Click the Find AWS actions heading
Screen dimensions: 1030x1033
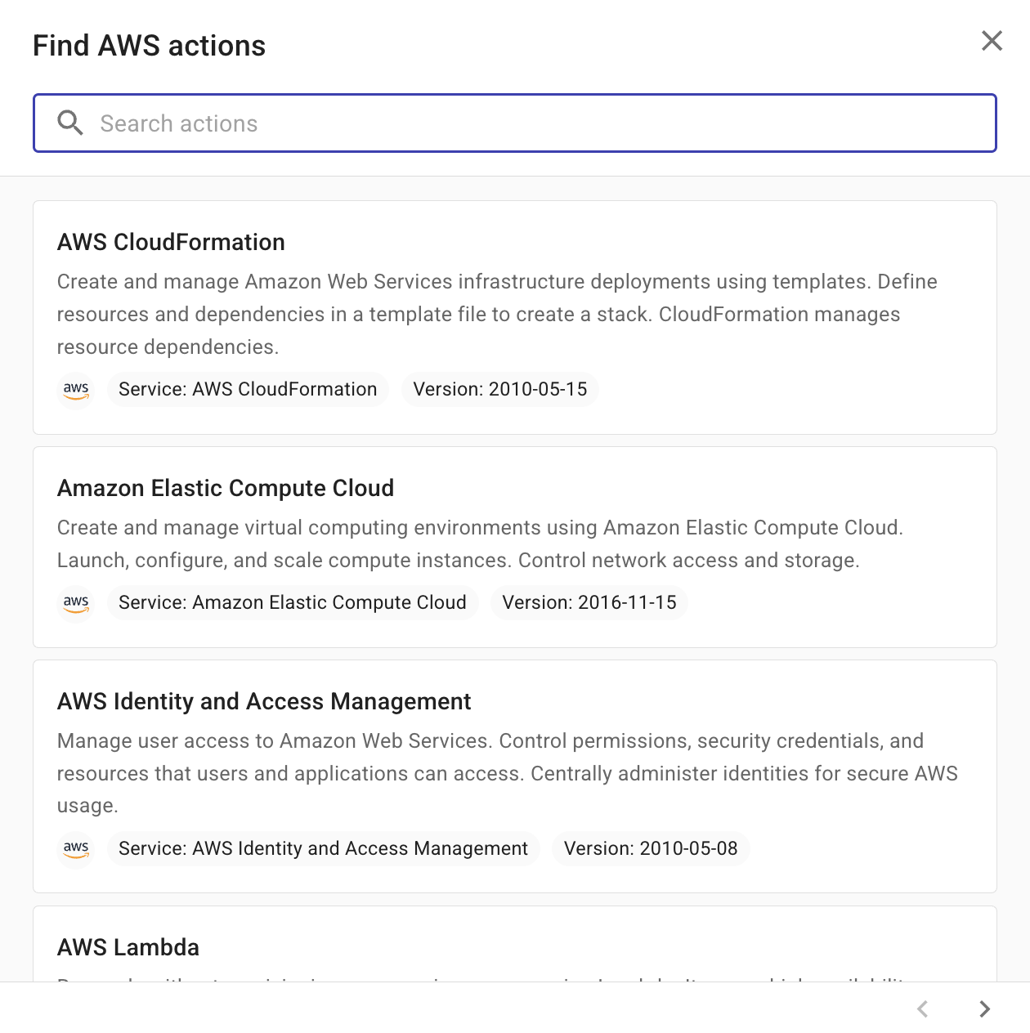[149, 46]
